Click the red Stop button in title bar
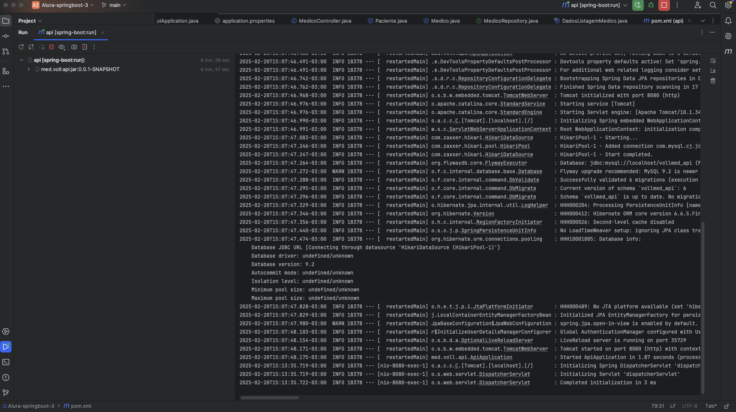 coord(664,5)
